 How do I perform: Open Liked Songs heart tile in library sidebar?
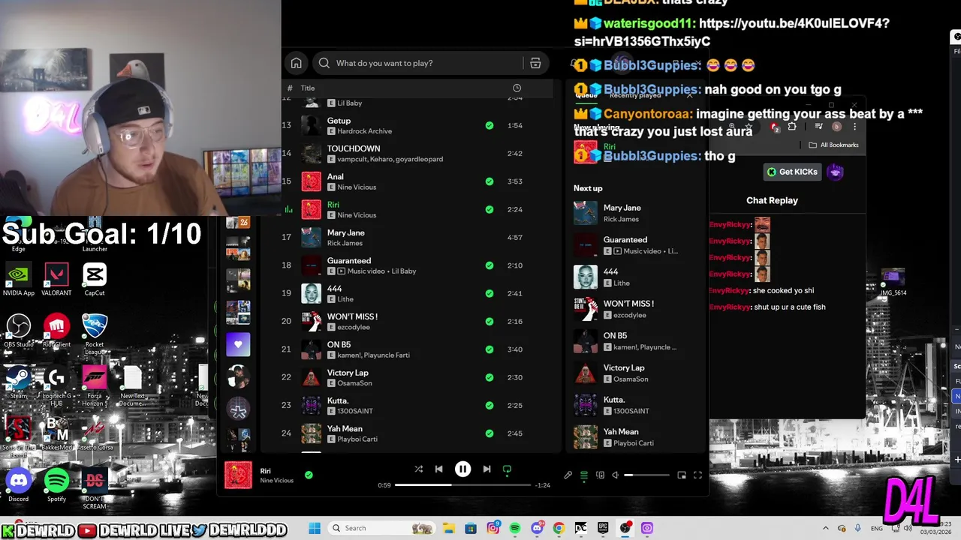(238, 344)
